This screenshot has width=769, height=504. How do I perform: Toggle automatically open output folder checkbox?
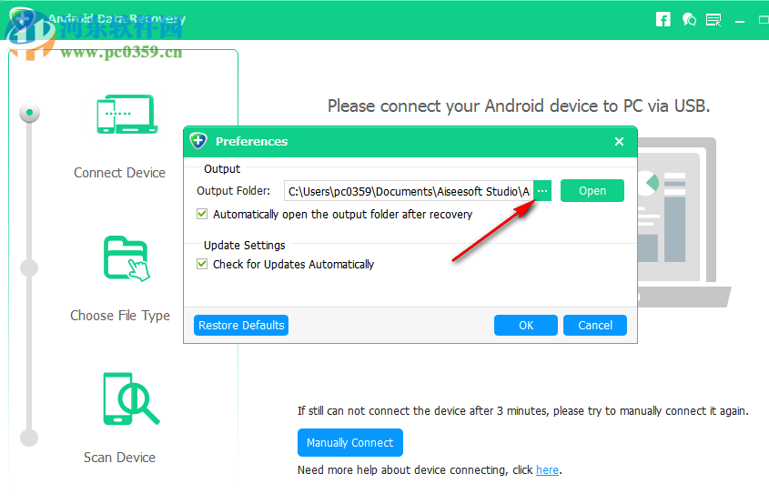pyautogui.click(x=202, y=215)
